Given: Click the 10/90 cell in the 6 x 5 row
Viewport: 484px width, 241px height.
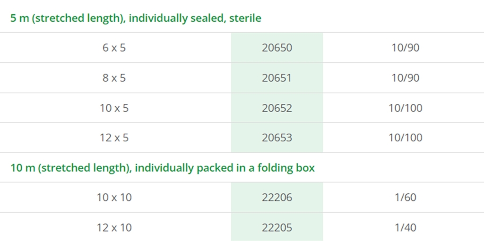Looking at the screenshot, I should coord(405,48).
